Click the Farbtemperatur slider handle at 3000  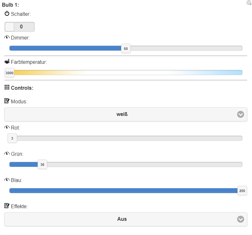coord(9,73)
